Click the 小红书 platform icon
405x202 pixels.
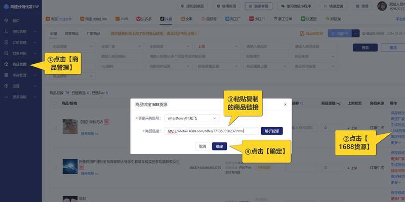point(251,19)
